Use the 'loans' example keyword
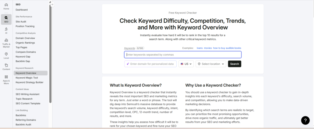 200,48
